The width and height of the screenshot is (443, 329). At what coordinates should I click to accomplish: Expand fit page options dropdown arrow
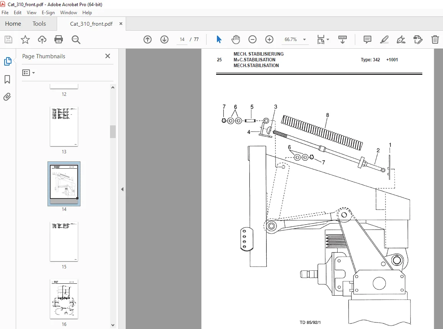point(328,39)
